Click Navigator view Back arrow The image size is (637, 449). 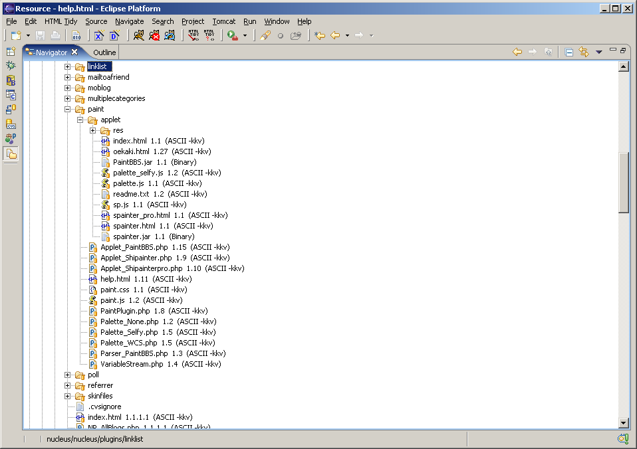pyautogui.click(x=517, y=52)
